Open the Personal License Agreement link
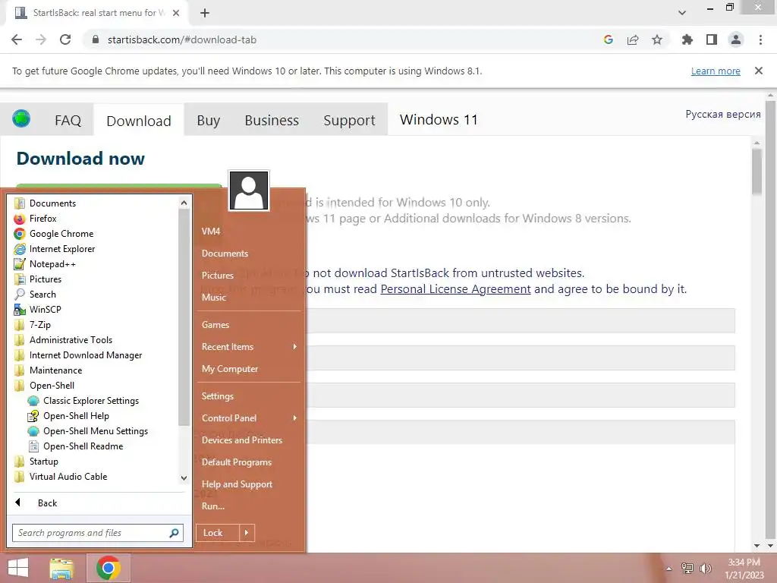 [455, 289]
